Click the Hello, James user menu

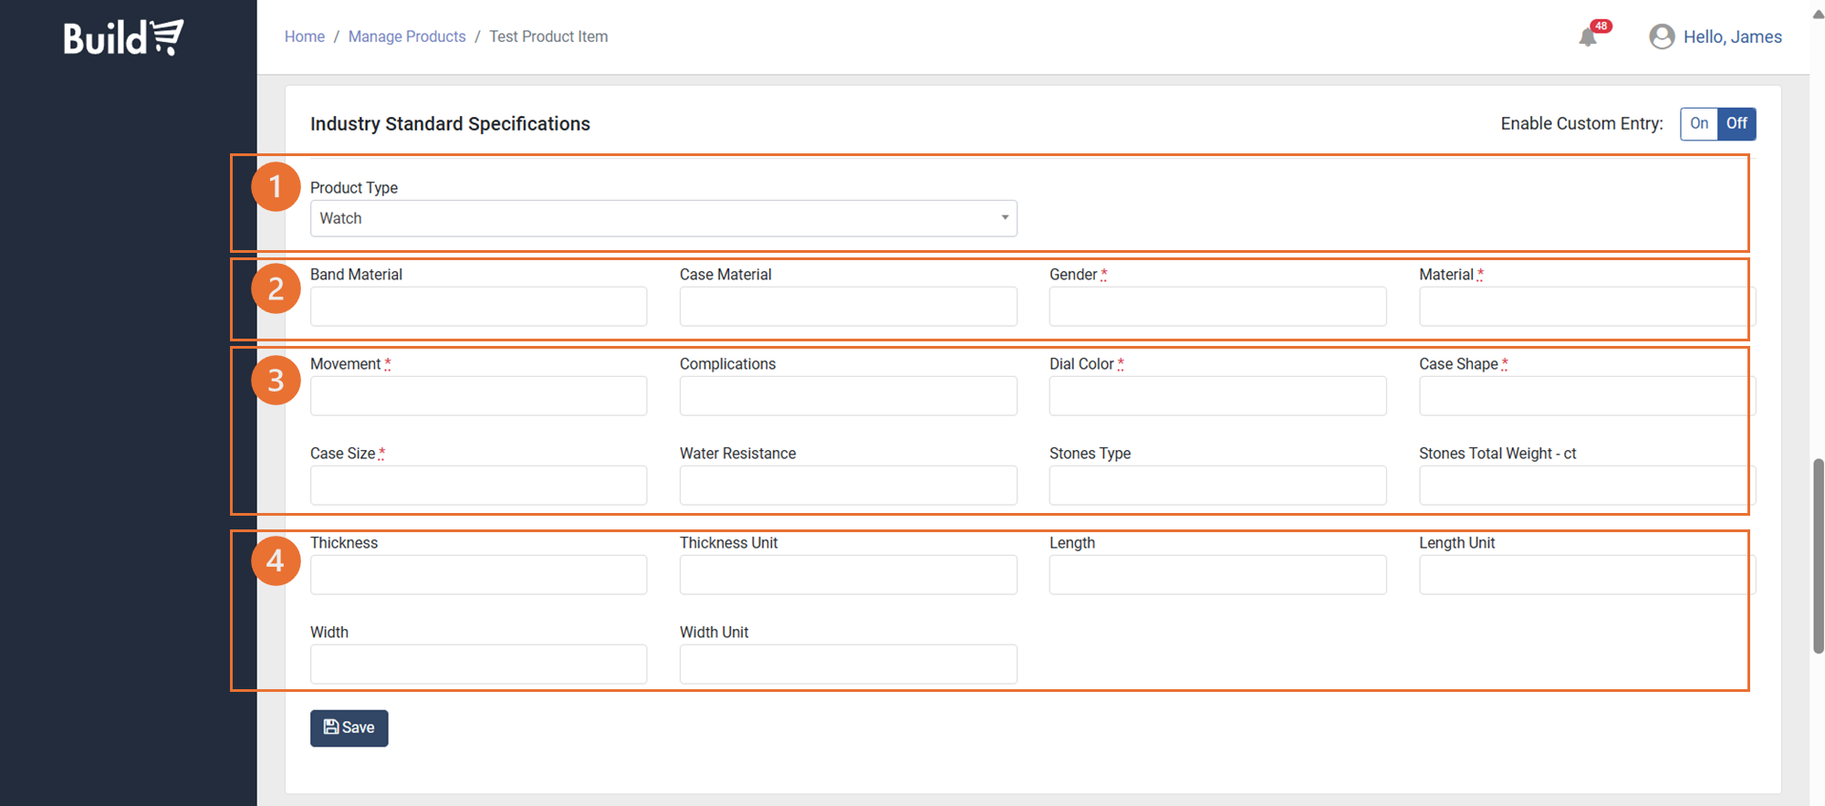[x=1732, y=37]
